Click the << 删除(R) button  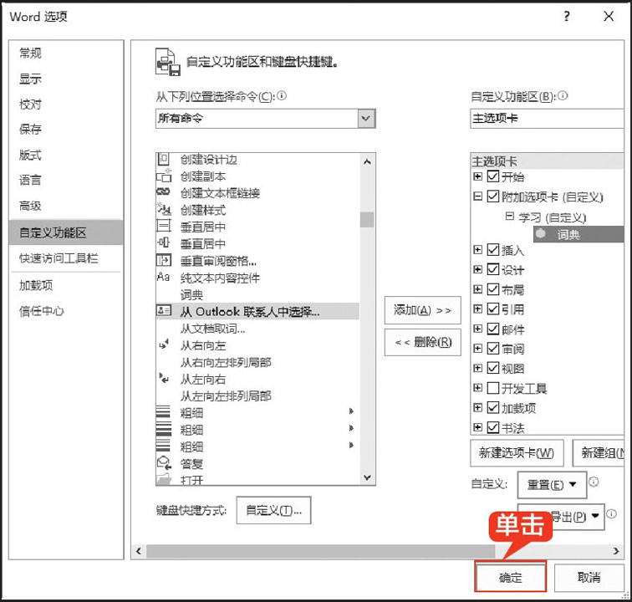click(422, 342)
